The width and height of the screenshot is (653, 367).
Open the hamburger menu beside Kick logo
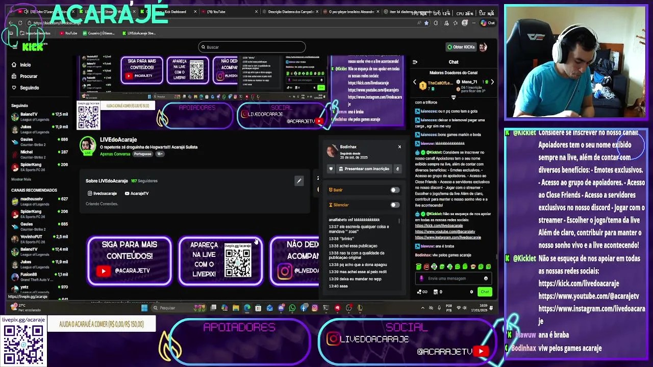15,47
